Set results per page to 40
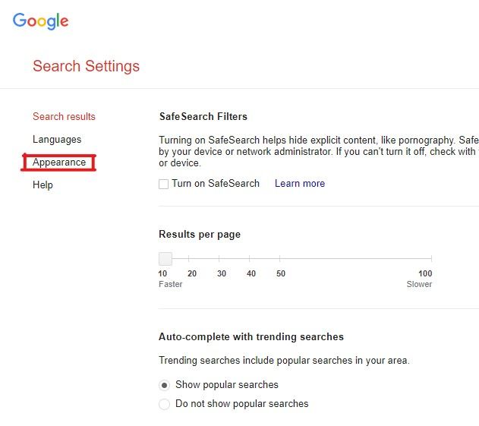 [249, 259]
